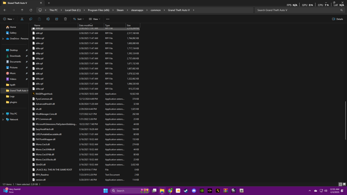Open Gallery in the navigation pane
The height and width of the screenshot is (195, 347).
pos(13,33)
